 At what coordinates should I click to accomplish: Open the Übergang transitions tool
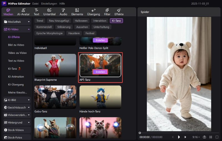coord(94,12)
